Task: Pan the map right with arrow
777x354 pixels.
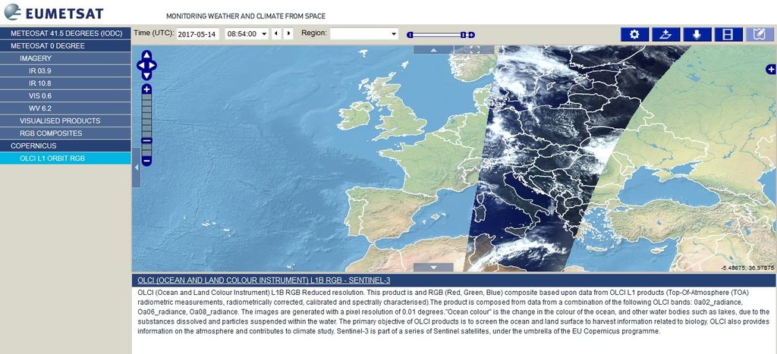Action: tap(154, 65)
